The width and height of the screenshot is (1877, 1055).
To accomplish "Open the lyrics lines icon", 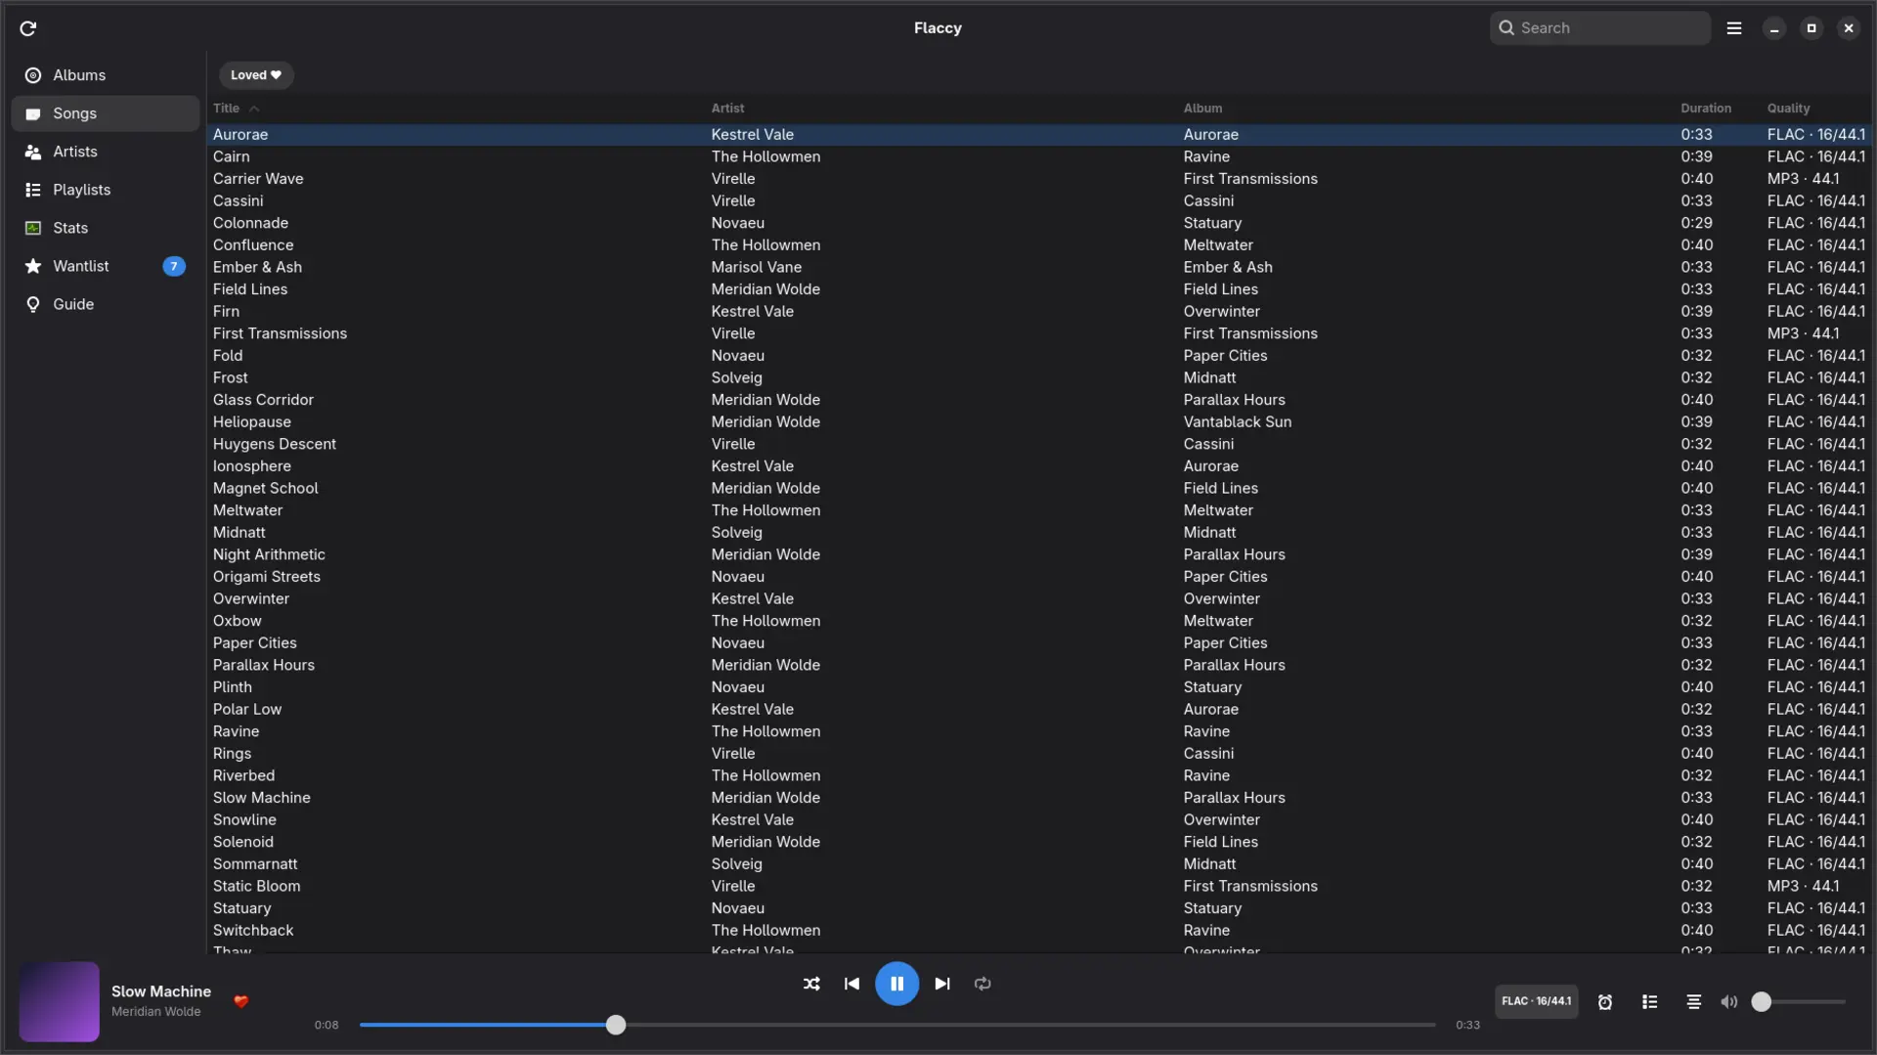I will pyautogui.click(x=1694, y=1002).
